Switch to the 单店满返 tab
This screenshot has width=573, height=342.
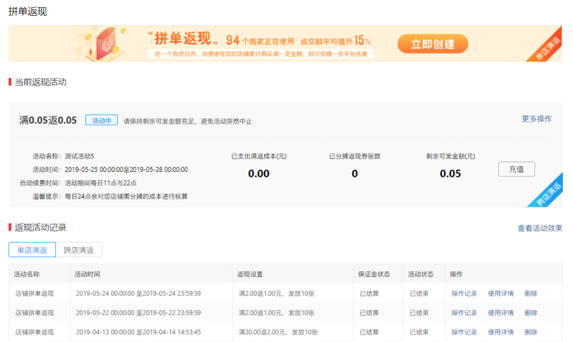pyautogui.click(x=32, y=249)
